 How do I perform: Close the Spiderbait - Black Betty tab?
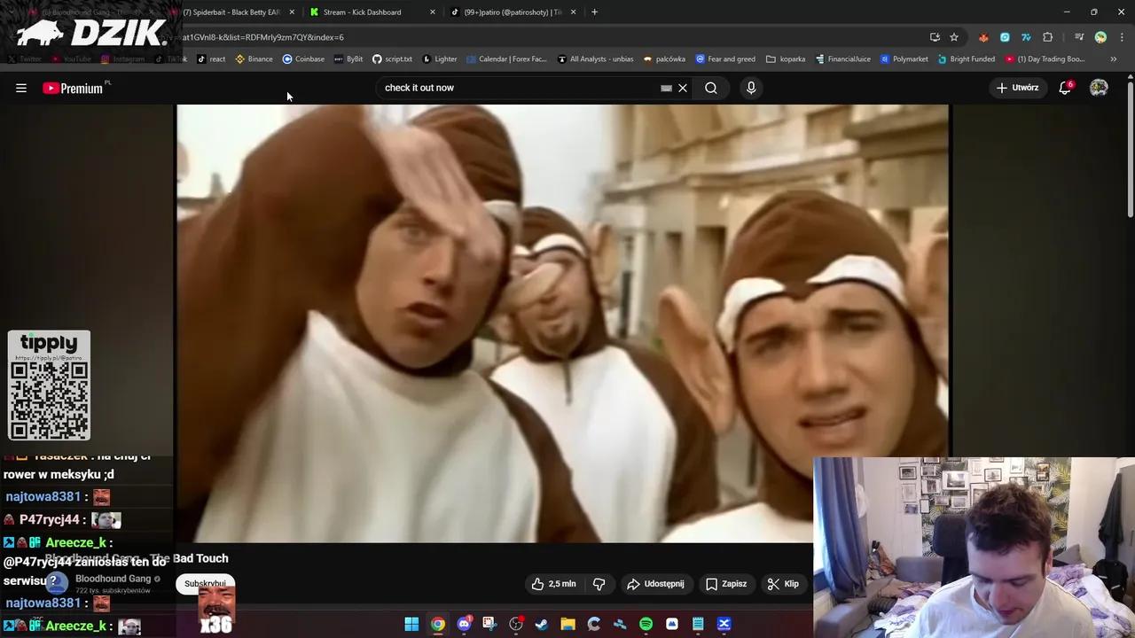(x=292, y=12)
